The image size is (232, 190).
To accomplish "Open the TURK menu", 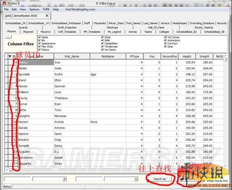I will [46, 9].
